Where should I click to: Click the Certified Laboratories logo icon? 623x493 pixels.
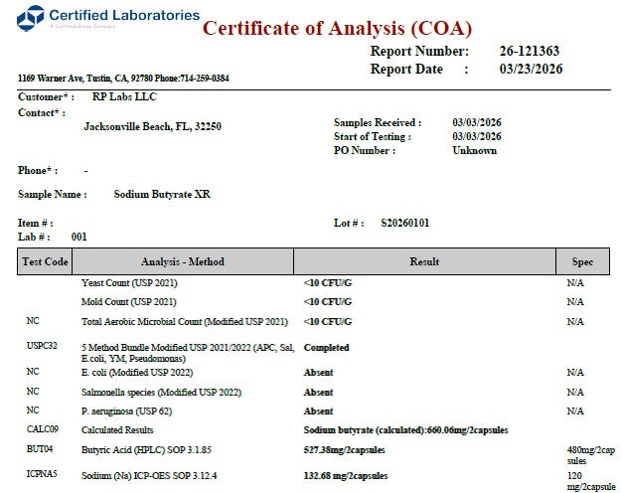click(30, 18)
